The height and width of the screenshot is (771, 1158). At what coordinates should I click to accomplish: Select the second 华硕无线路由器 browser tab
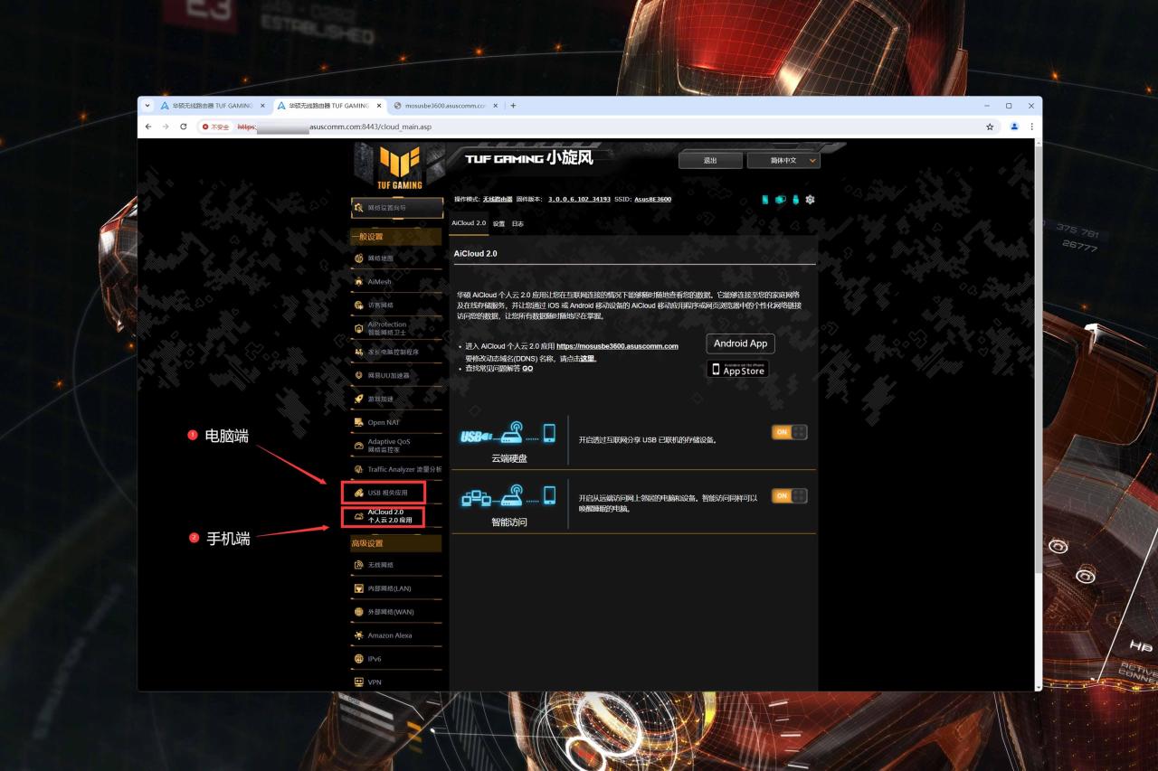pos(329,106)
